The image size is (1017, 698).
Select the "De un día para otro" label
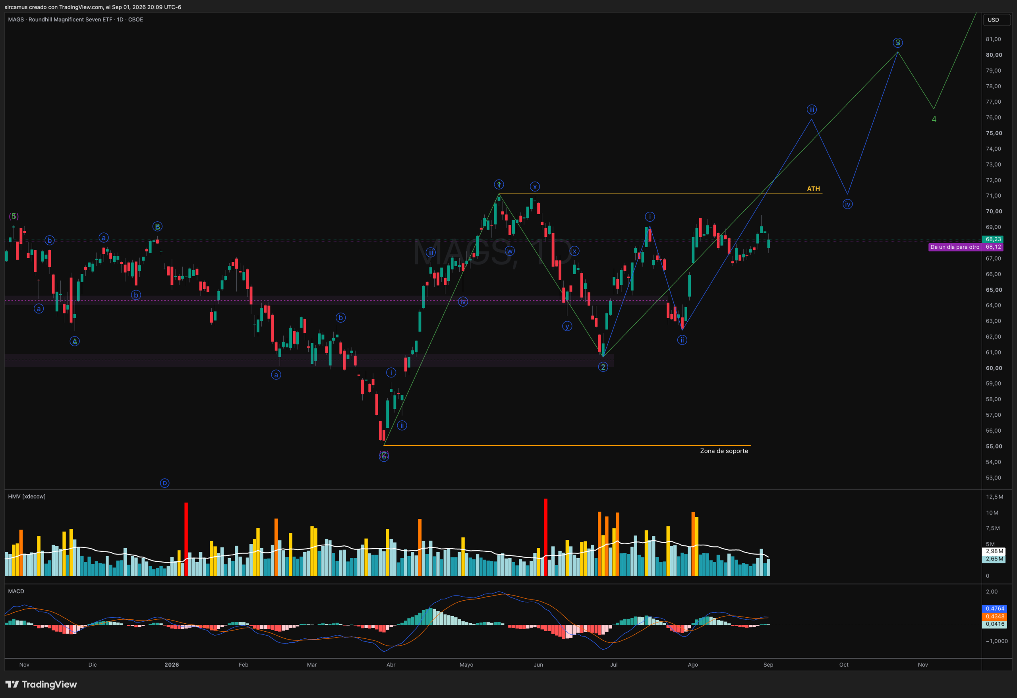click(955, 247)
